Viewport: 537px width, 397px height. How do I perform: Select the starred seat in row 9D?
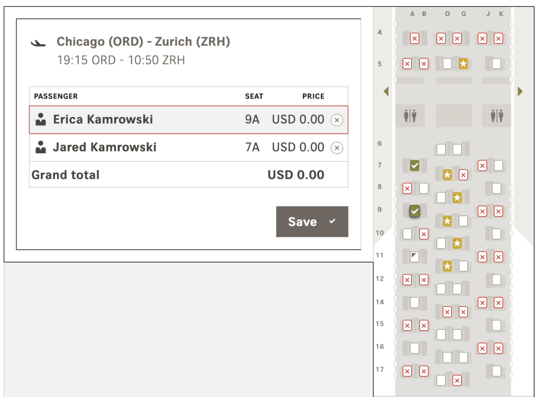pyautogui.click(x=447, y=221)
